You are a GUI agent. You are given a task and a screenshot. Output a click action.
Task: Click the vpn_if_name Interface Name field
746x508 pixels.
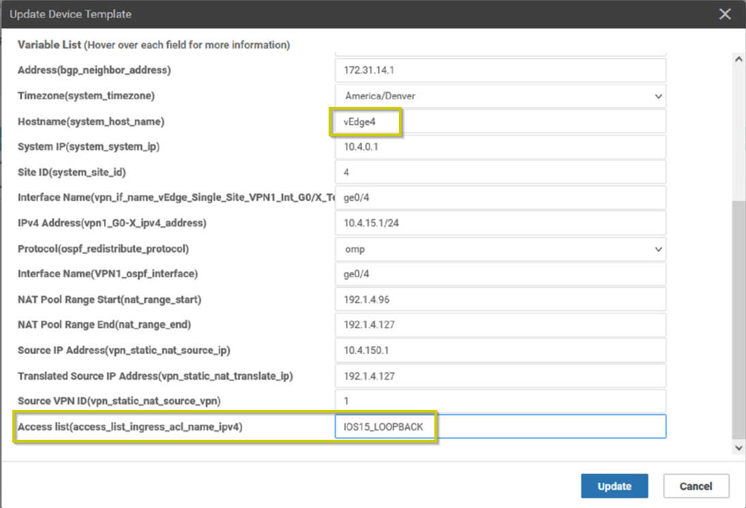tap(500, 197)
